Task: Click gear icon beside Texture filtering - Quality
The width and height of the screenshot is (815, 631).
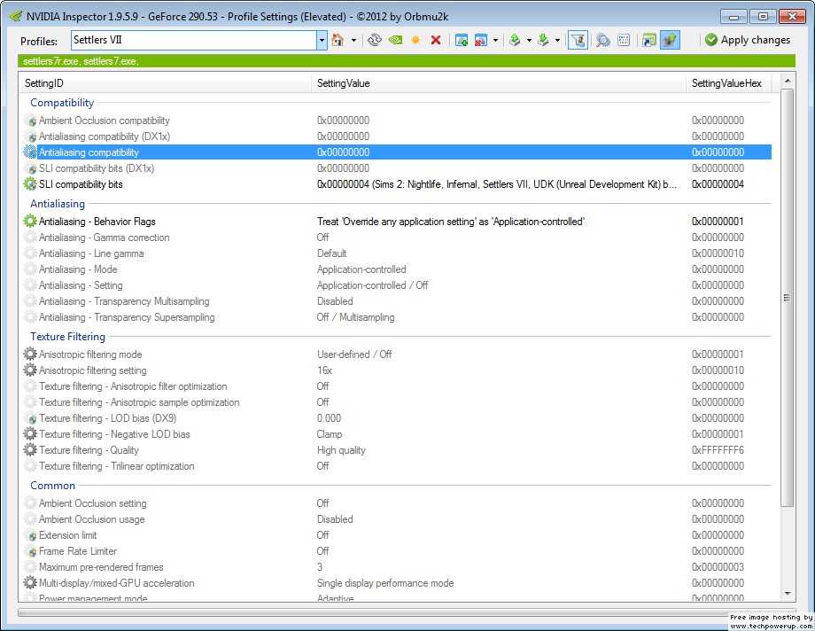Action: click(30, 450)
